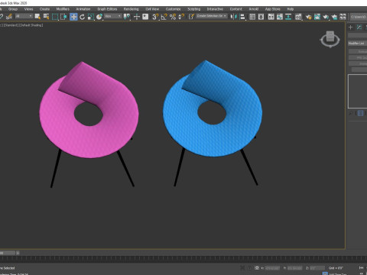
Task: Open the Create Selection Set dropdown
Action: click(x=212, y=16)
